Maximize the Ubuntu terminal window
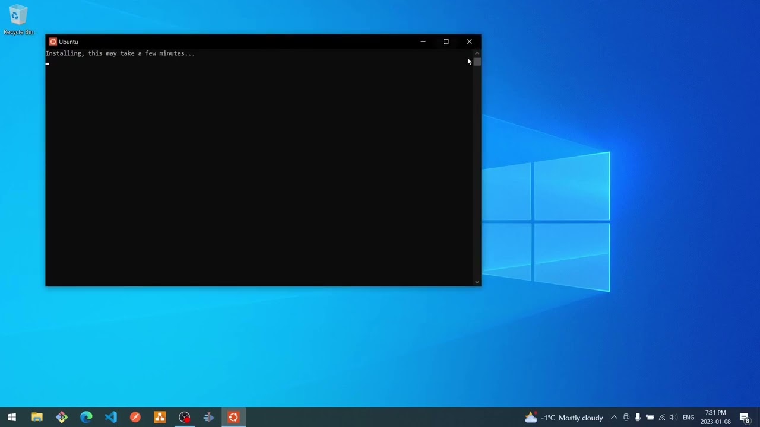Viewport: 760px width, 427px height. pos(446,42)
